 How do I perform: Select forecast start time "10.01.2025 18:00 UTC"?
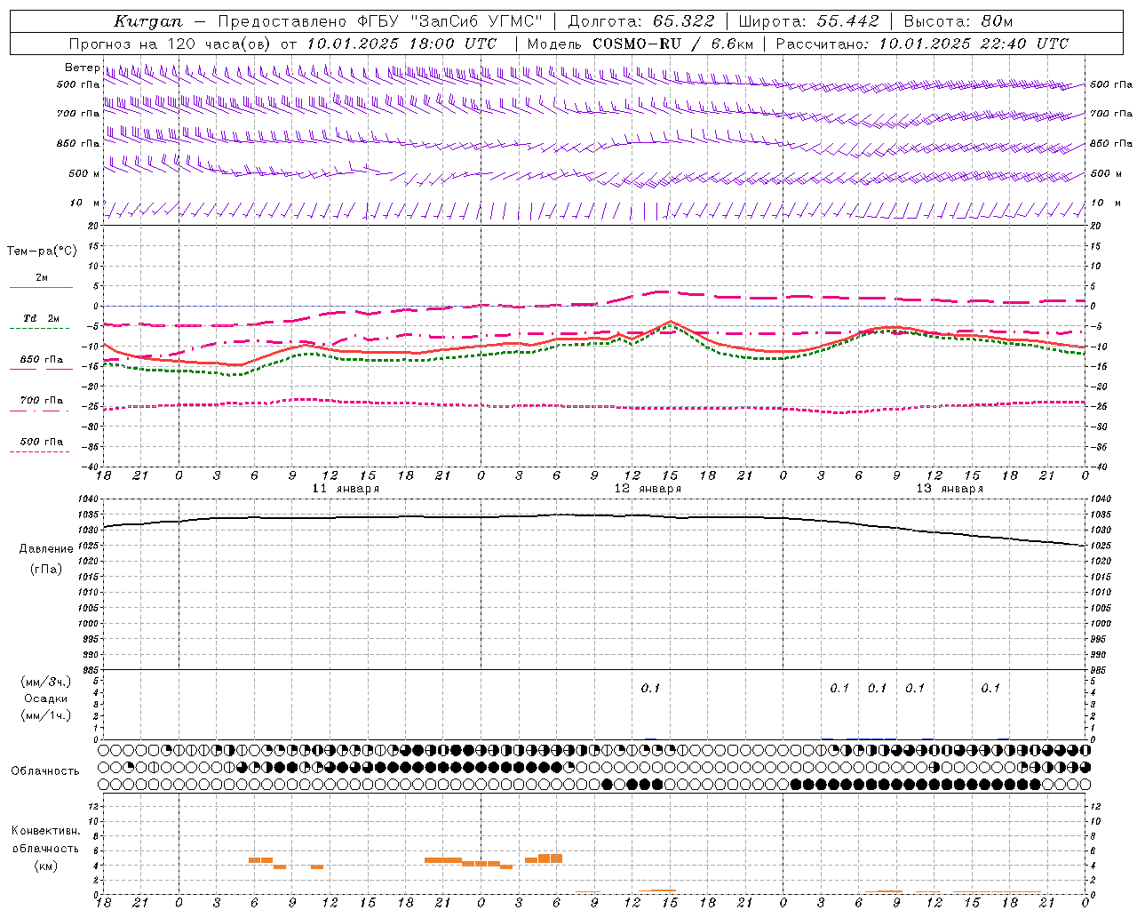coord(402,44)
